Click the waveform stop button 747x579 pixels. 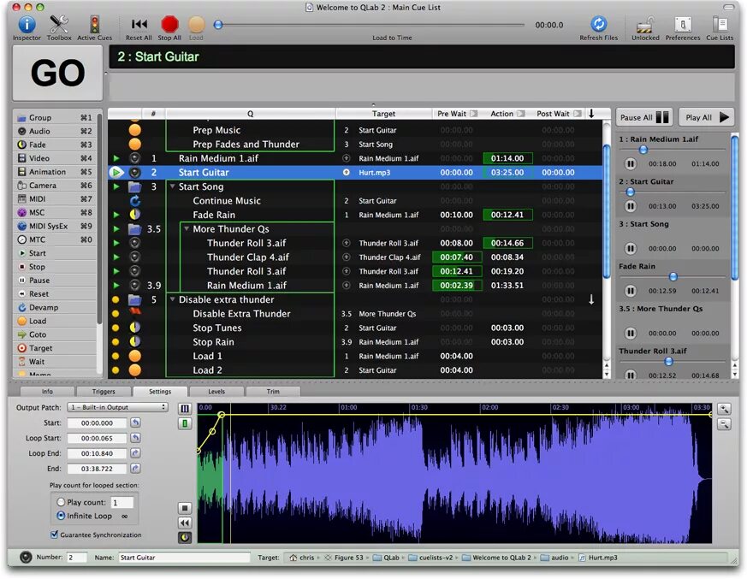point(185,508)
